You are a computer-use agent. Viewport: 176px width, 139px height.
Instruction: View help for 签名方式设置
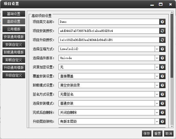pos(162,94)
